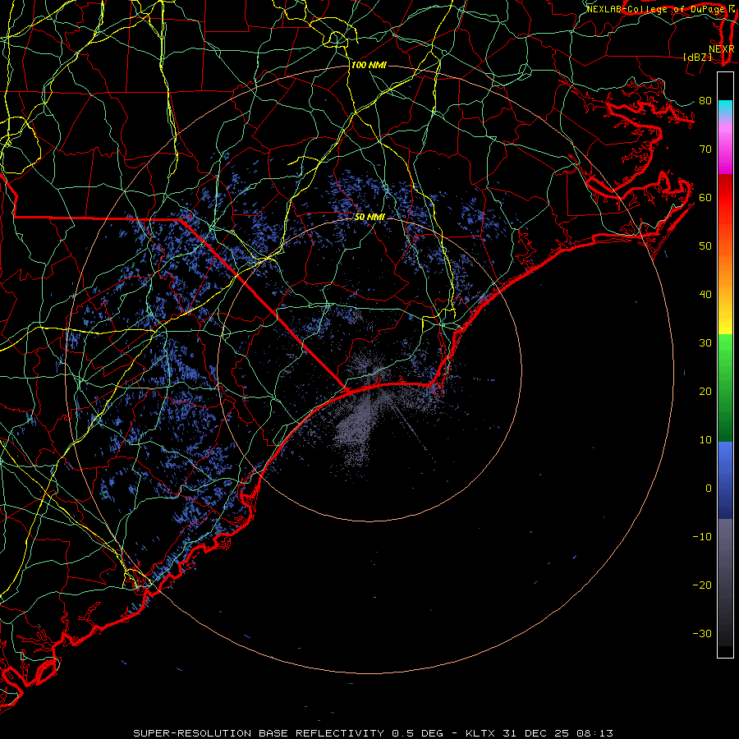Click the Super-Resolution Base Reflectivity caption text
The image size is (739, 739).
click(258, 733)
